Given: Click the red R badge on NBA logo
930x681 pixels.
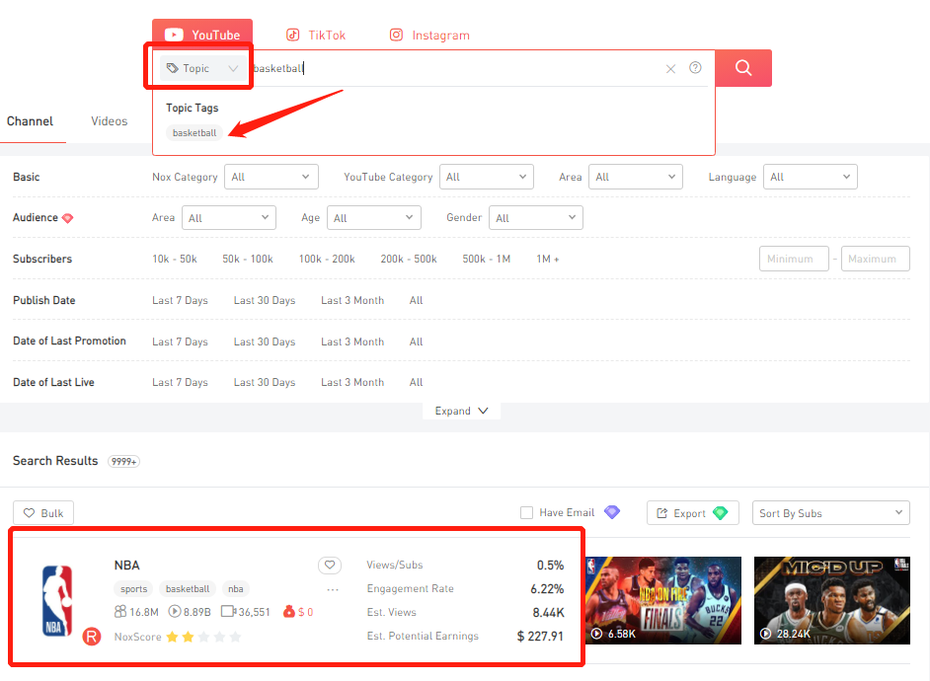Looking at the screenshot, I should pyautogui.click(x=91, y=636).
